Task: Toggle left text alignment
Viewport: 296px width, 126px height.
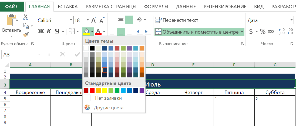Action: point(113,31)
